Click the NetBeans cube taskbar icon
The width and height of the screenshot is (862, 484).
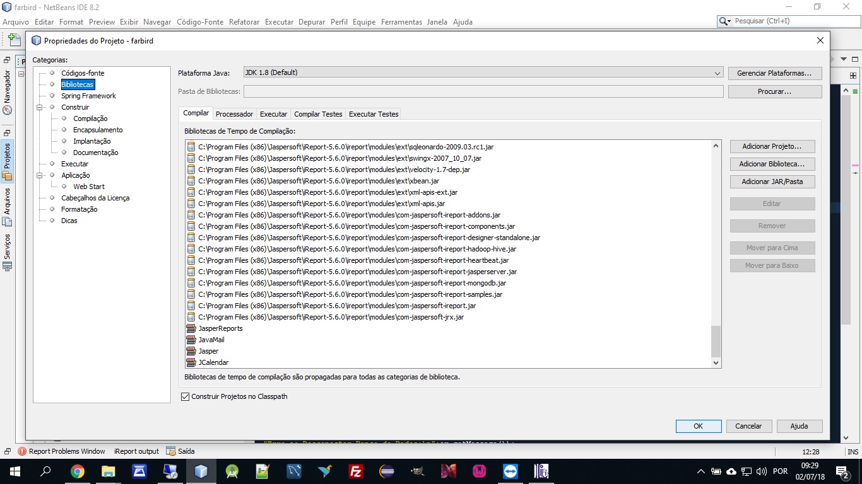201,471
